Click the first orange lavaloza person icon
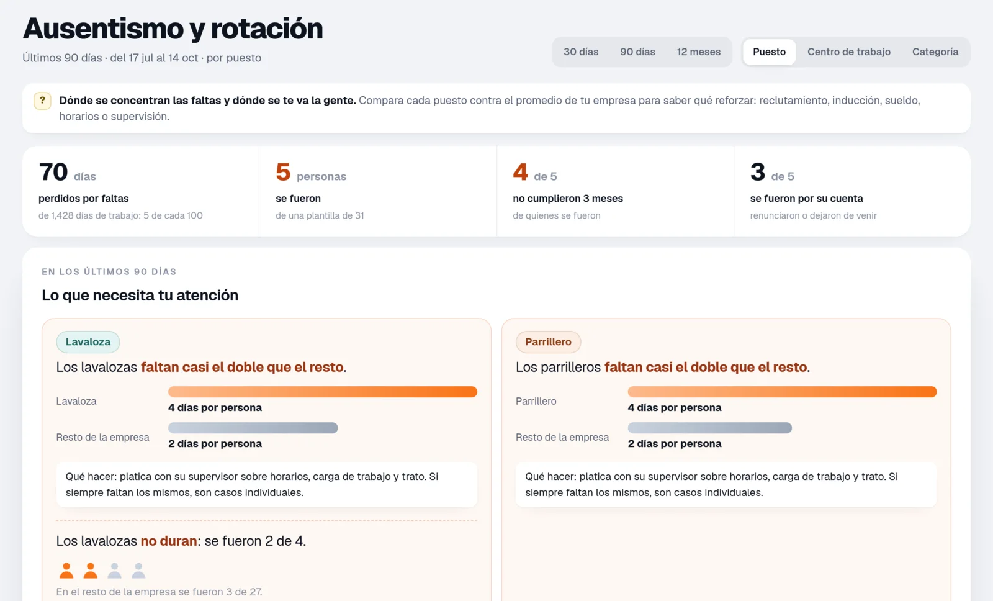993x601 pixels. click(x=66, y=570)
